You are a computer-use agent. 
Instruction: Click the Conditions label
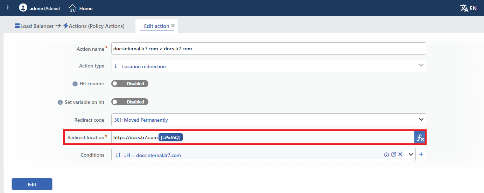pos(92,155)
